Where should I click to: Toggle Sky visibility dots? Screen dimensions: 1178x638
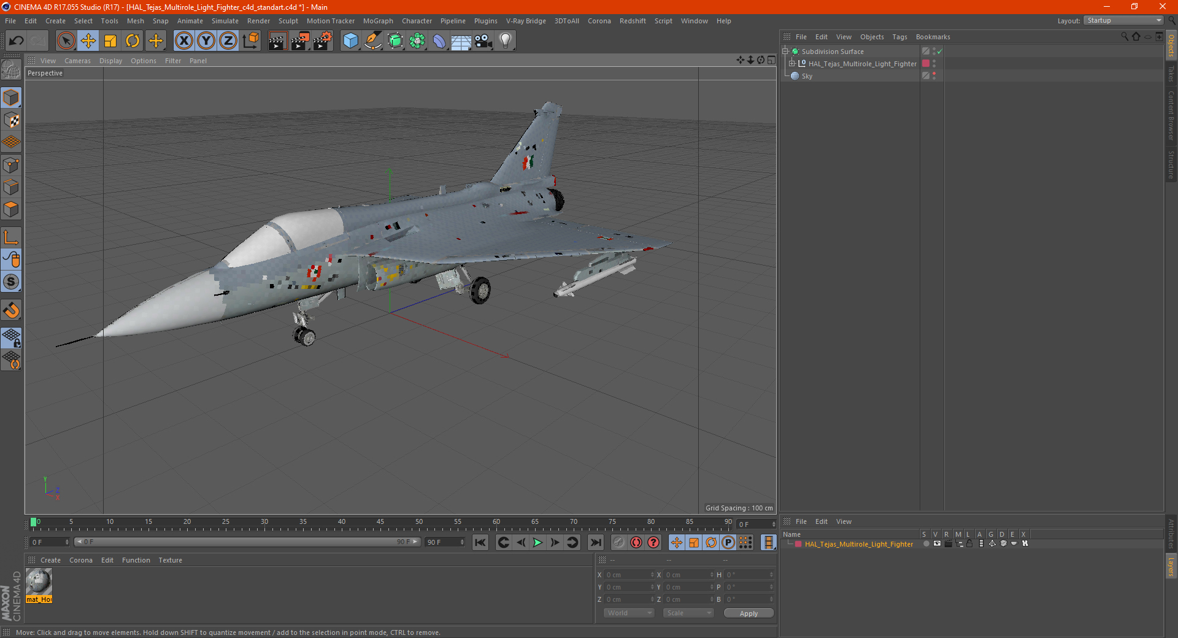[x=934, y=75]
